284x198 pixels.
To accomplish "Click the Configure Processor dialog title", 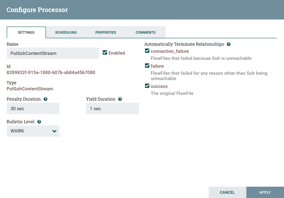I will pos(37,10).
